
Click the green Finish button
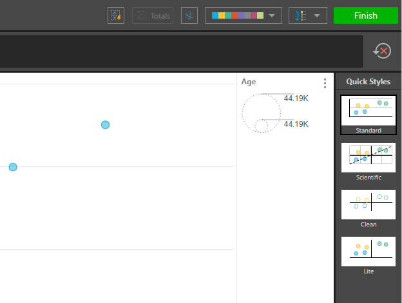coord(365,15)
